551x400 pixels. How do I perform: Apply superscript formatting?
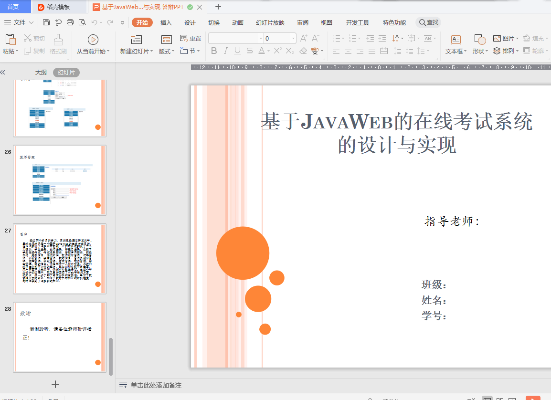(x=277, y=51)
